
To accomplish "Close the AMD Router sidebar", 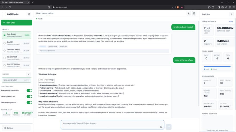I will (x=29, y=14).
